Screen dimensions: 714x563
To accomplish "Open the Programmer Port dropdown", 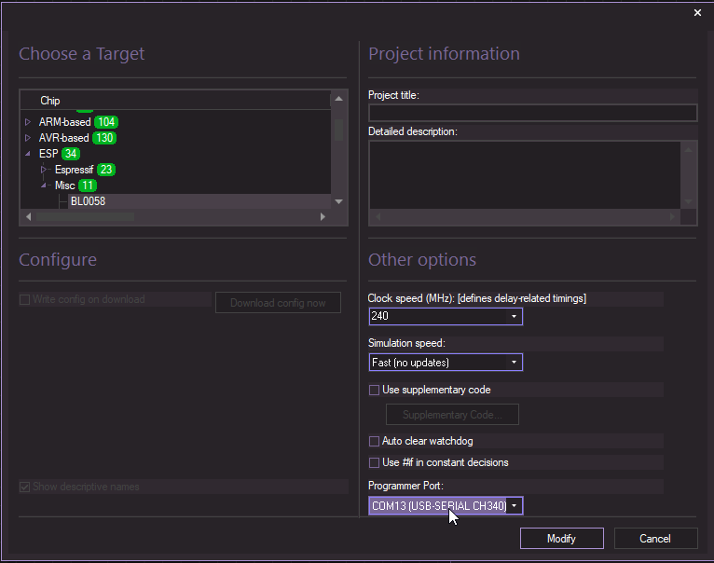I will click(515, 505).
